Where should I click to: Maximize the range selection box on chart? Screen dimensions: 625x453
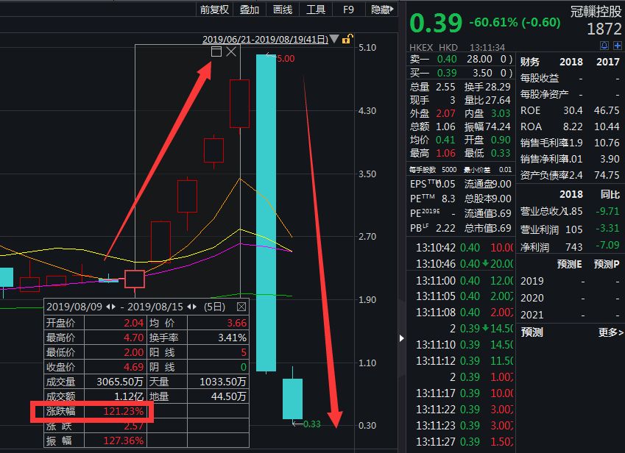216,51
